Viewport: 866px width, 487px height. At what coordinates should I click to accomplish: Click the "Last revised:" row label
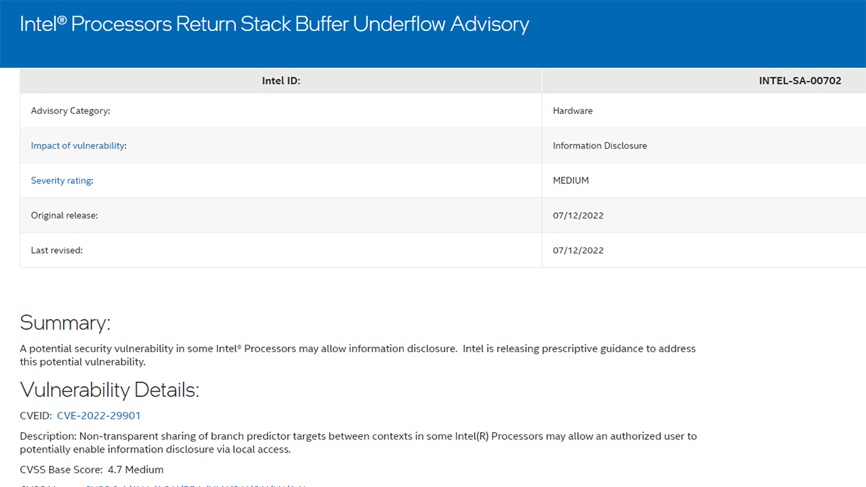(x=57, y=250)
